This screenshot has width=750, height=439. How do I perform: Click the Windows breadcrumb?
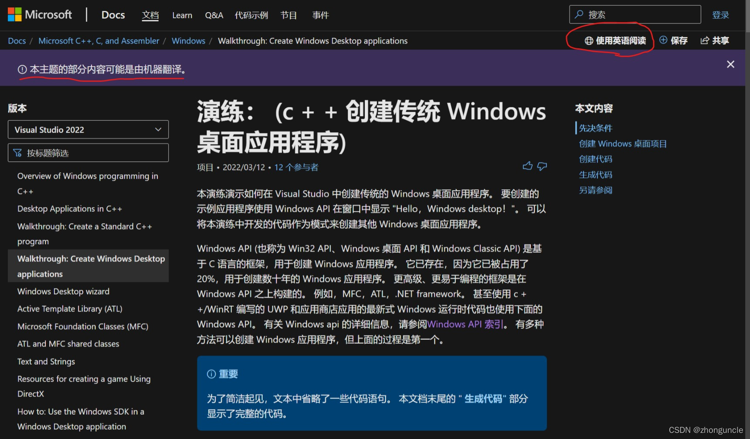[188, 40]
